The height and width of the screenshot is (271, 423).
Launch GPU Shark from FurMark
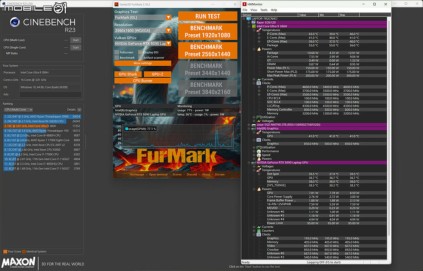128,74
